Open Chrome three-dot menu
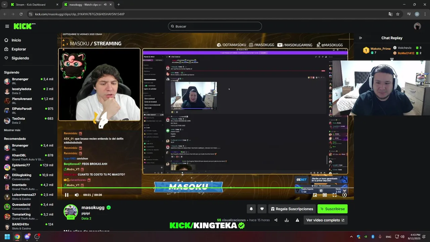 [425, 14]
